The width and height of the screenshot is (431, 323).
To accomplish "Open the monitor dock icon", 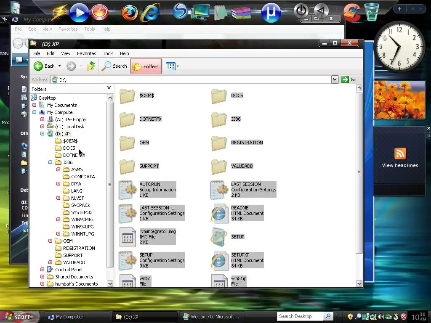I will 201,12.
